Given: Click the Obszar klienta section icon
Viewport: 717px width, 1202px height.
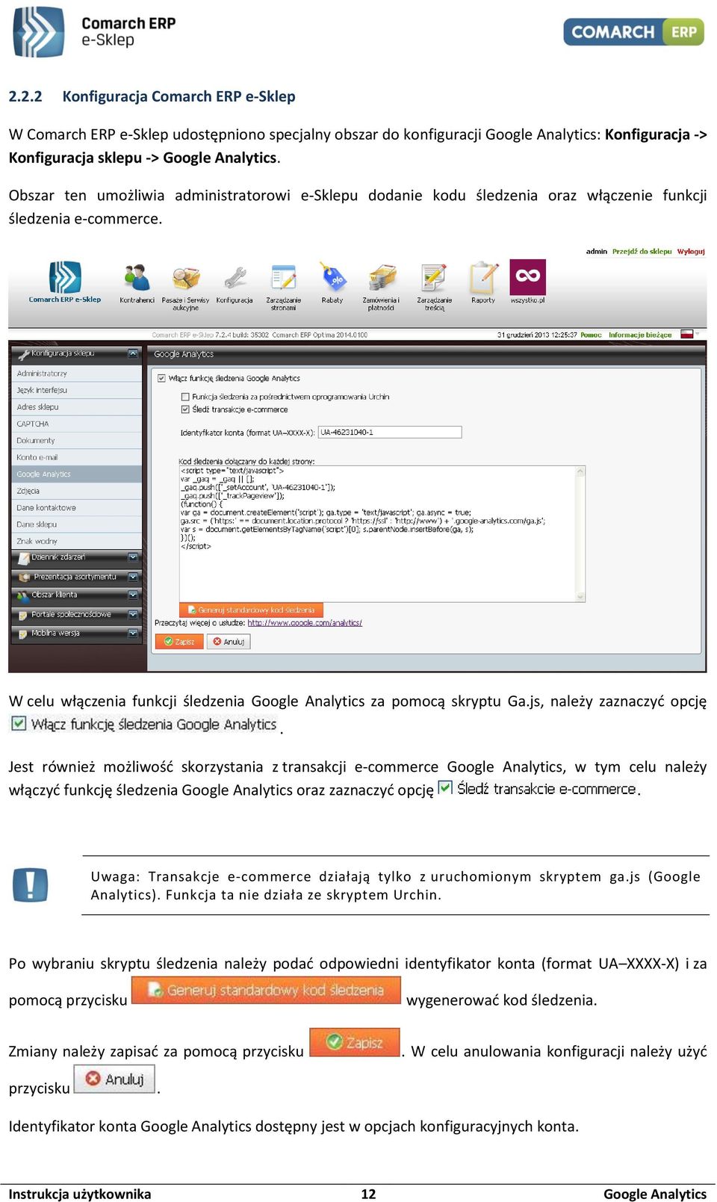Looking at the screenshot, I should click(22, 595).
